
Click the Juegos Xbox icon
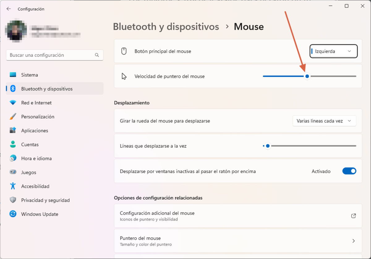pyautogui.click(x=12, y=172)
